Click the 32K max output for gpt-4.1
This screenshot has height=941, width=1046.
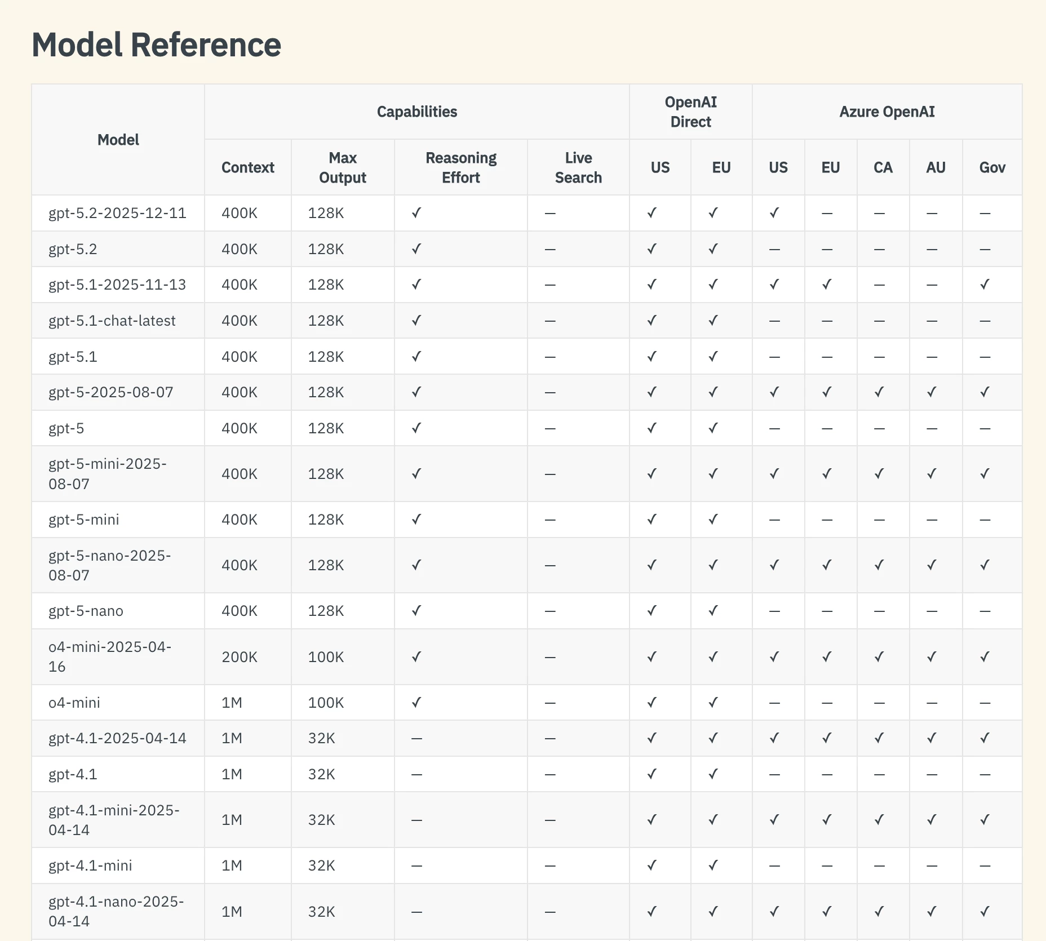pos(321,774)
